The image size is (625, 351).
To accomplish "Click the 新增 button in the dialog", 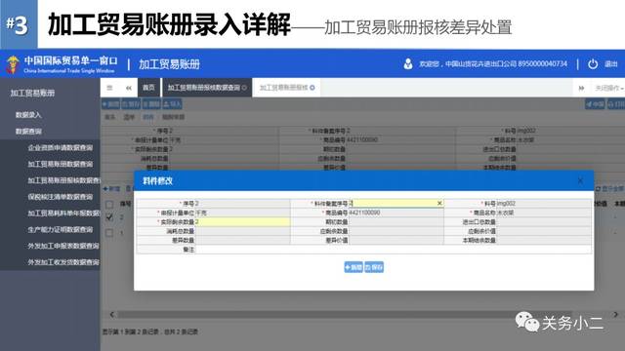I will pyautogui.click(x=354, y=267).
